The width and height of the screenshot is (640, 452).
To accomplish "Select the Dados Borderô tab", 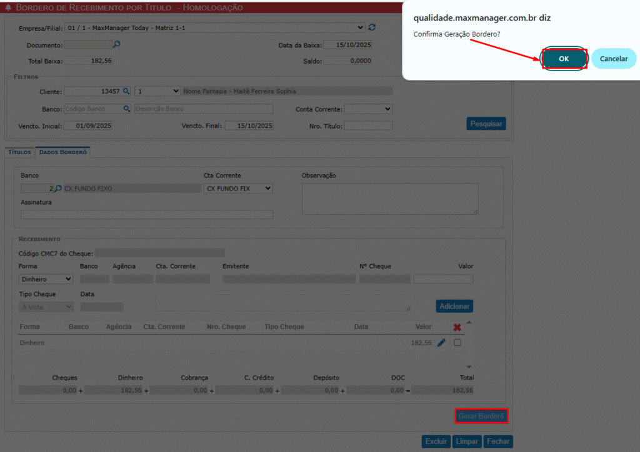I will click(x=63, y=152).
